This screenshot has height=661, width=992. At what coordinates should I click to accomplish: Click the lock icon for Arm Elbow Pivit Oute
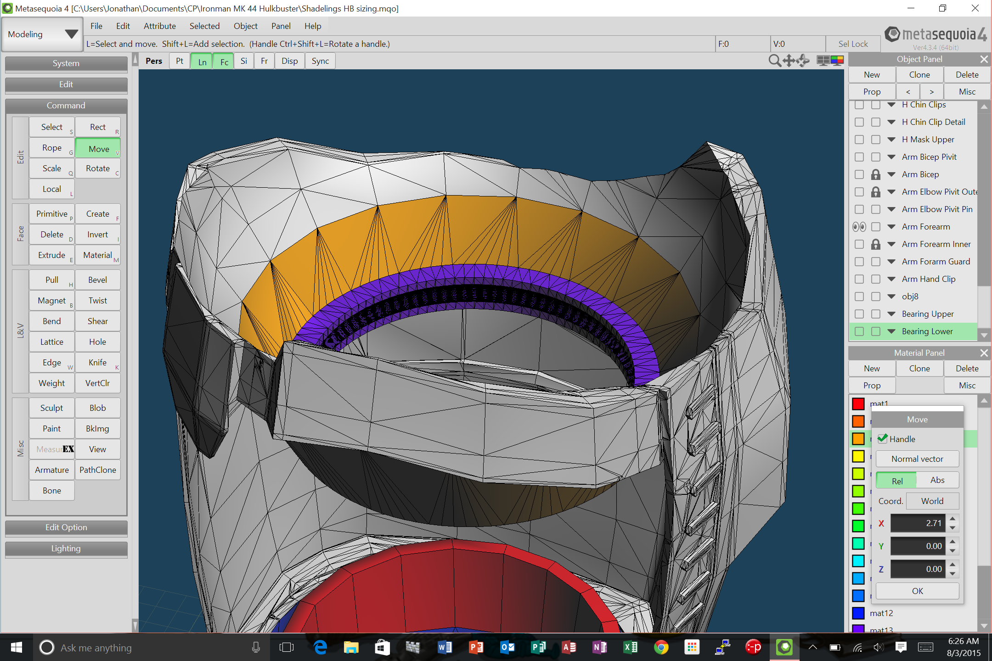[x=876, y=192]
